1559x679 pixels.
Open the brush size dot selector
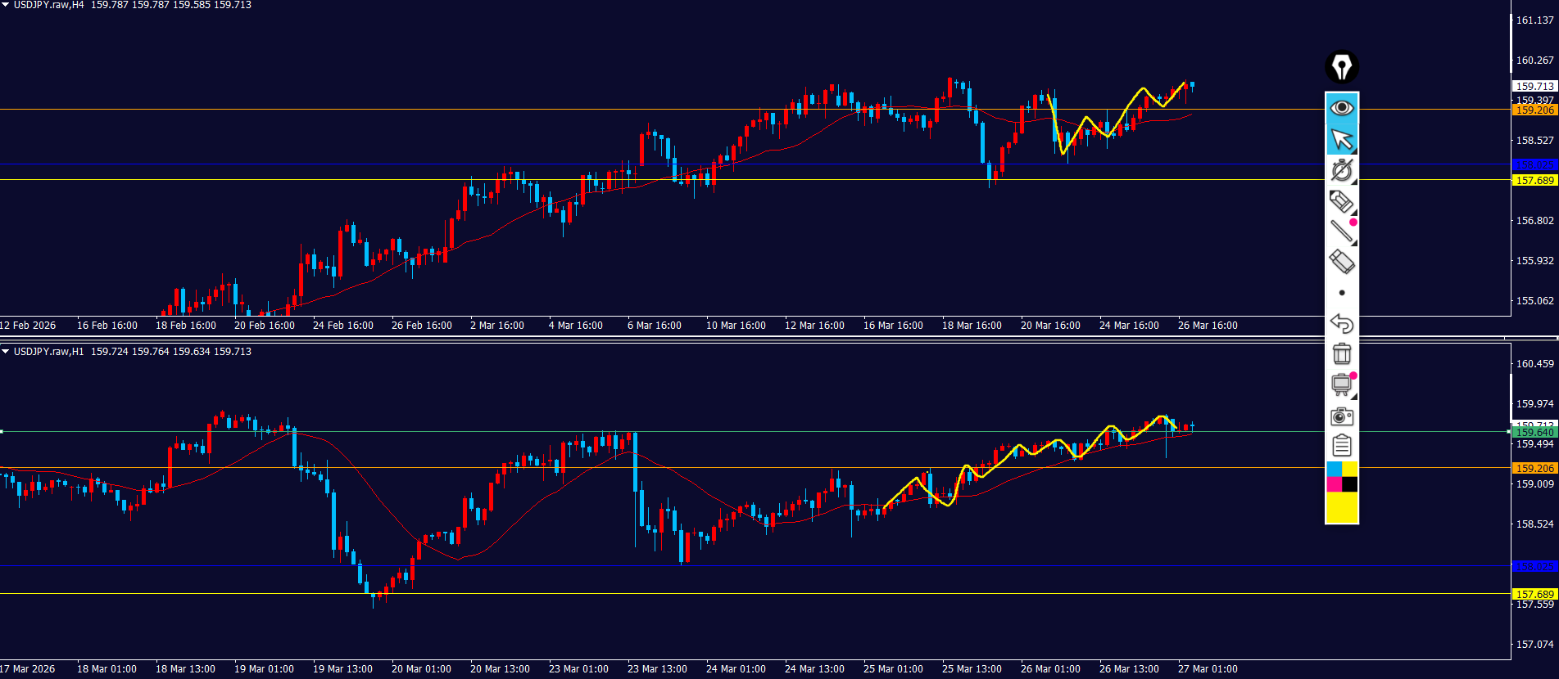pyautogui.click(x=1341, y=293)
